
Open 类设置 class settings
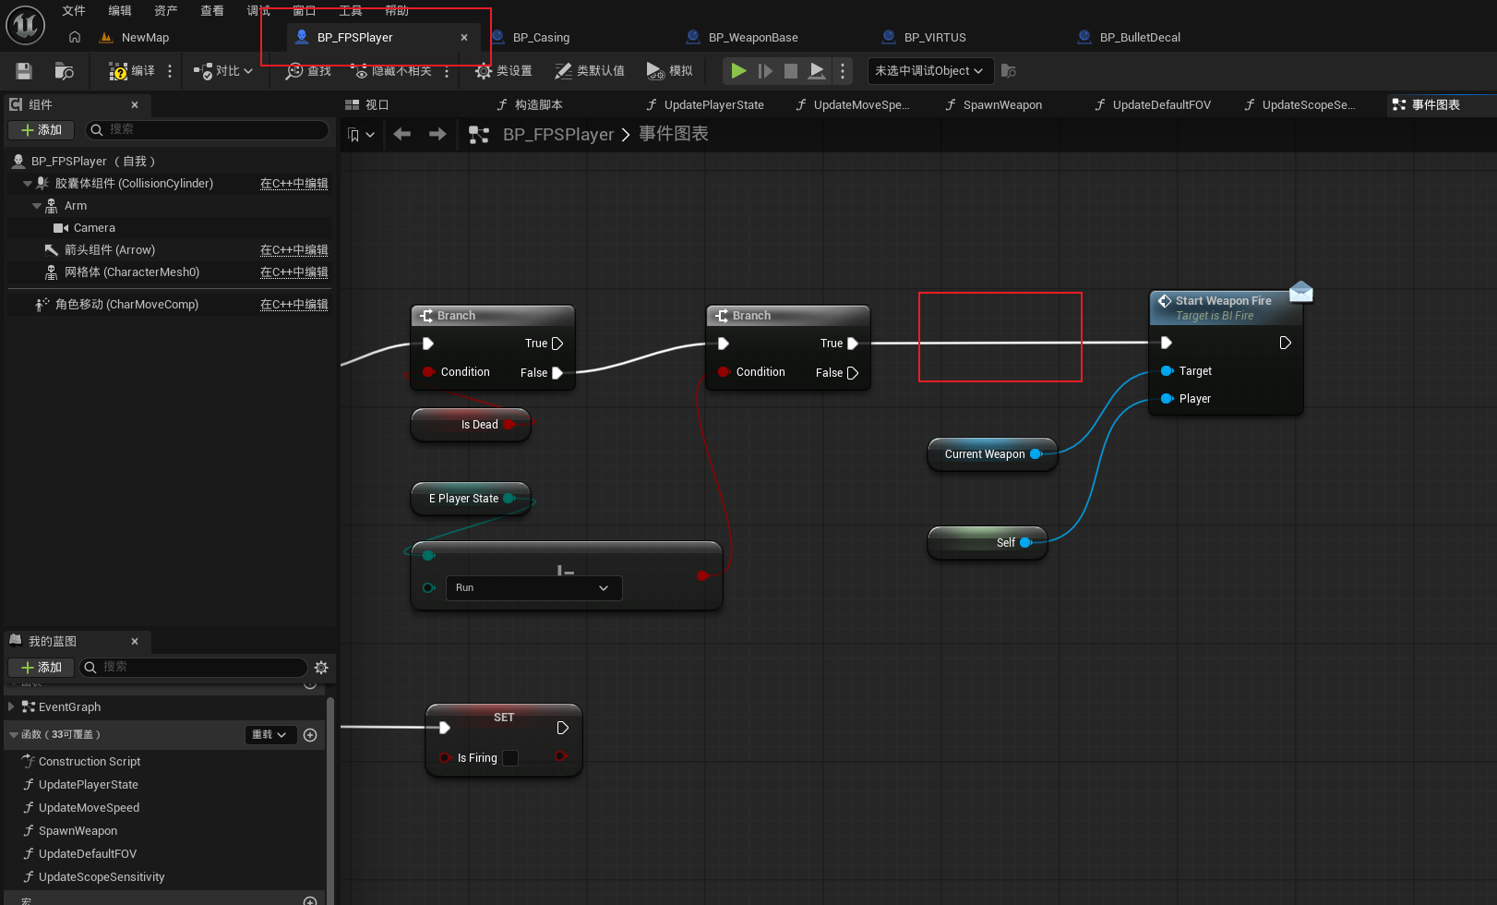(x=503, y=71)
